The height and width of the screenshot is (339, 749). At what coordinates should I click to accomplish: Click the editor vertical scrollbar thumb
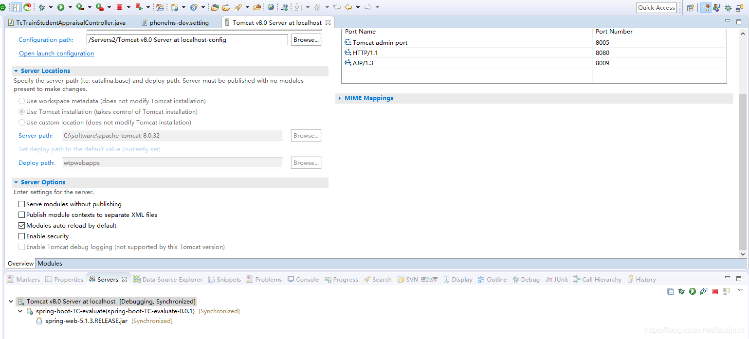coord(743,171)
